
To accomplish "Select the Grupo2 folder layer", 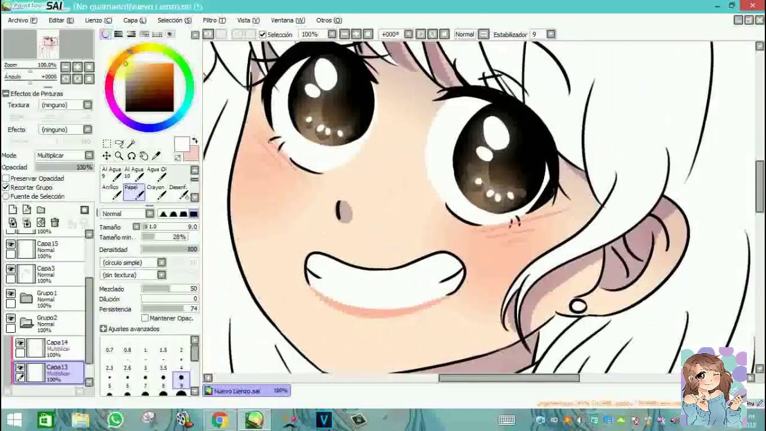I will coord(48,324).
